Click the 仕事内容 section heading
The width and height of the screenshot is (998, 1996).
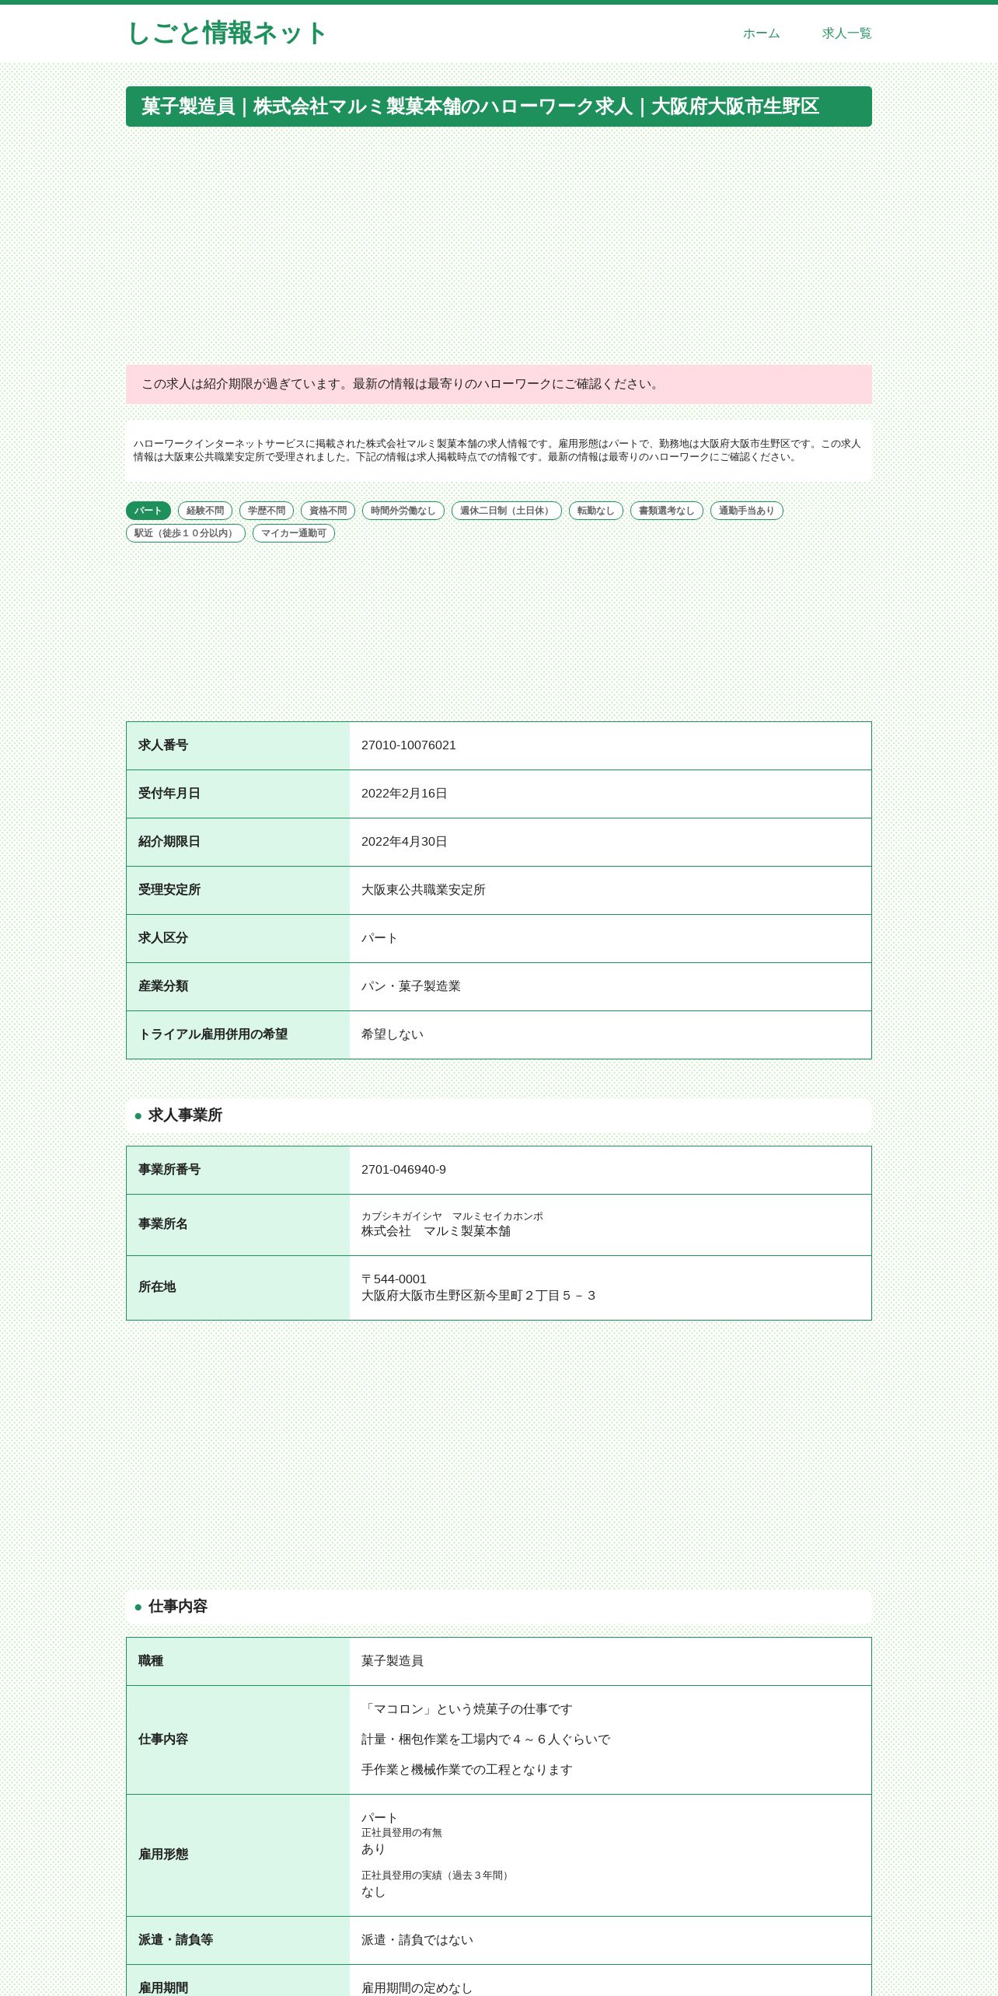pos(499,1607)
